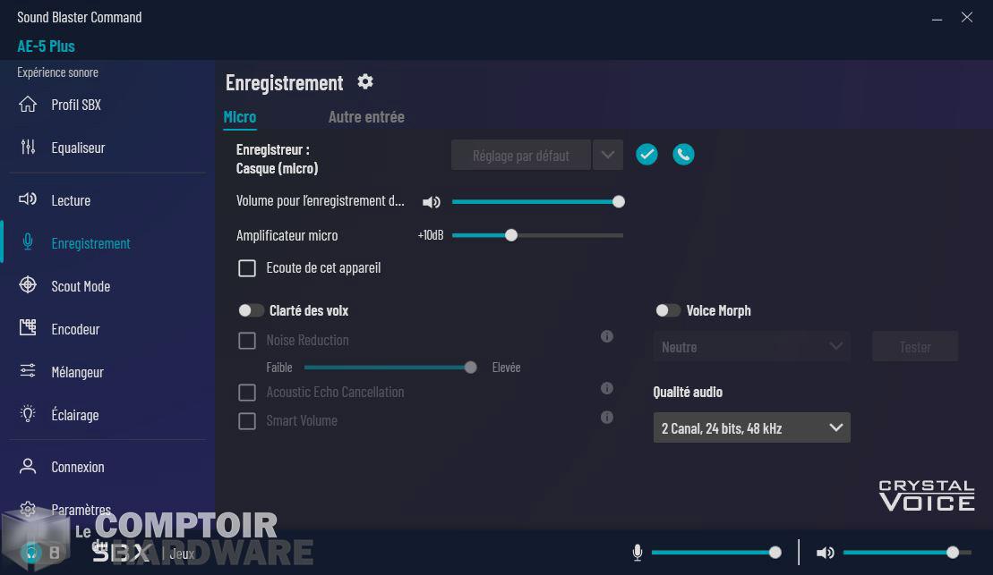Open the Réglage par défaut dropdown arrow
The width and height of the screenshot is (993, 575).
point(608,155)
